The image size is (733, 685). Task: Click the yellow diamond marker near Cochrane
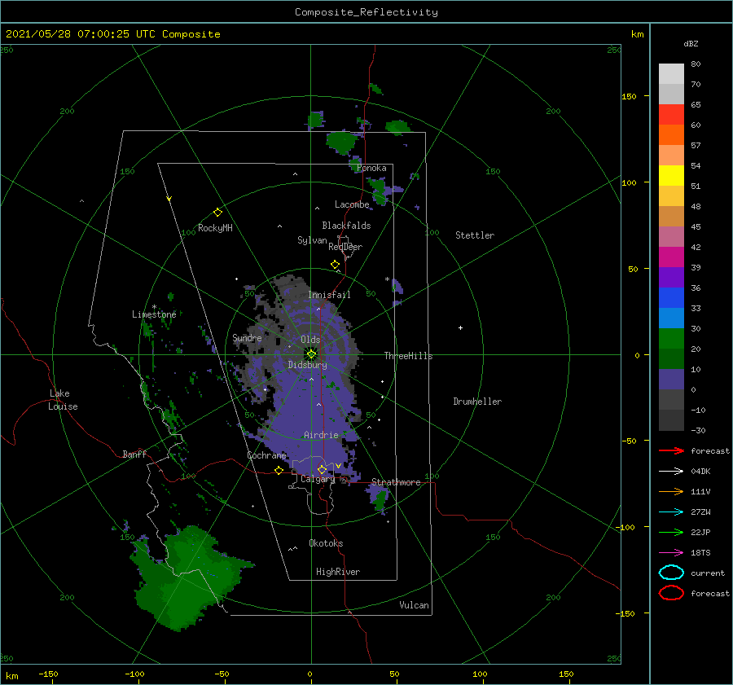(x=279, y=470)
